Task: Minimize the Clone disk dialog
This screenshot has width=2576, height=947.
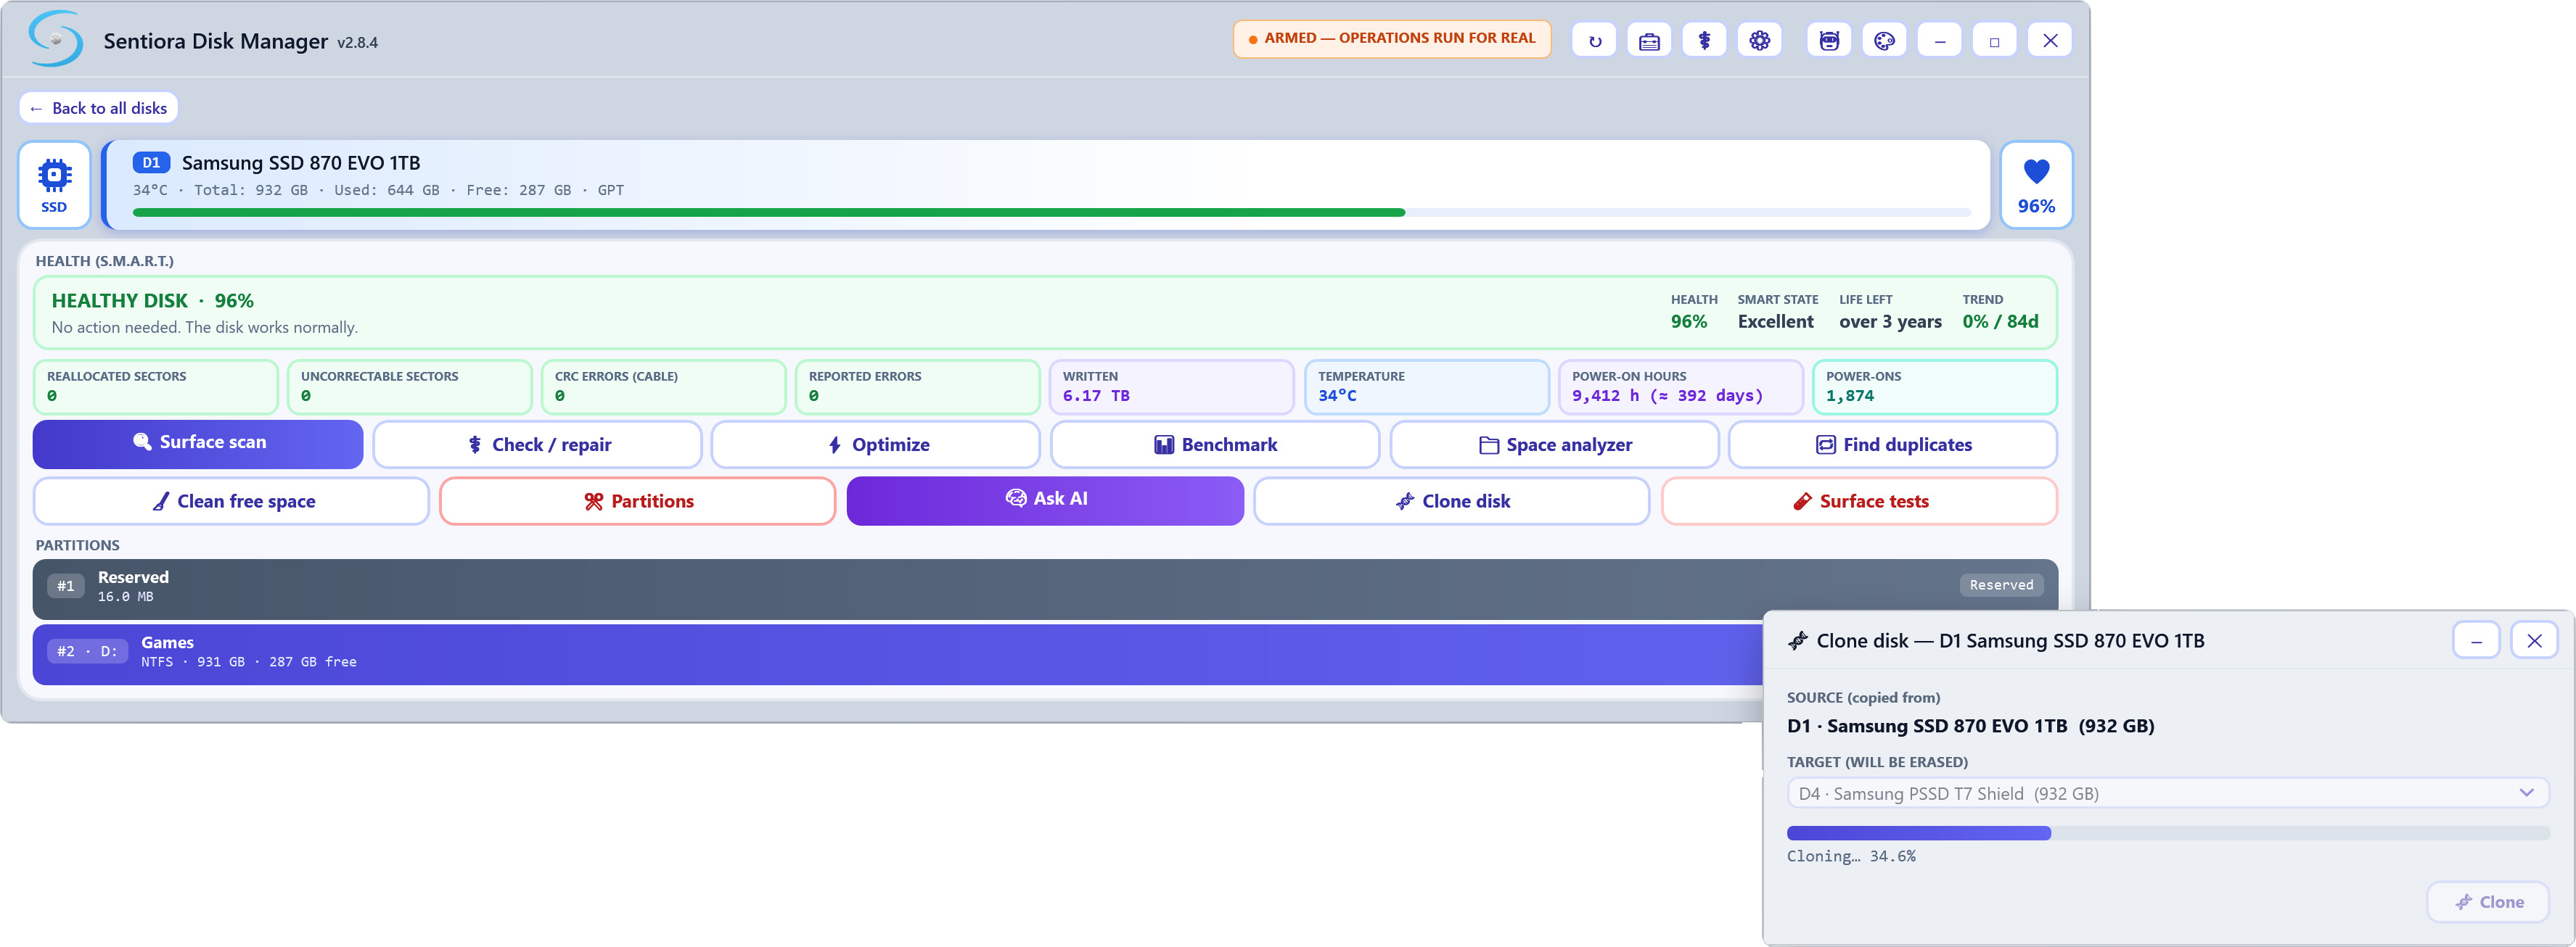Action: [x=2476, y=640]
